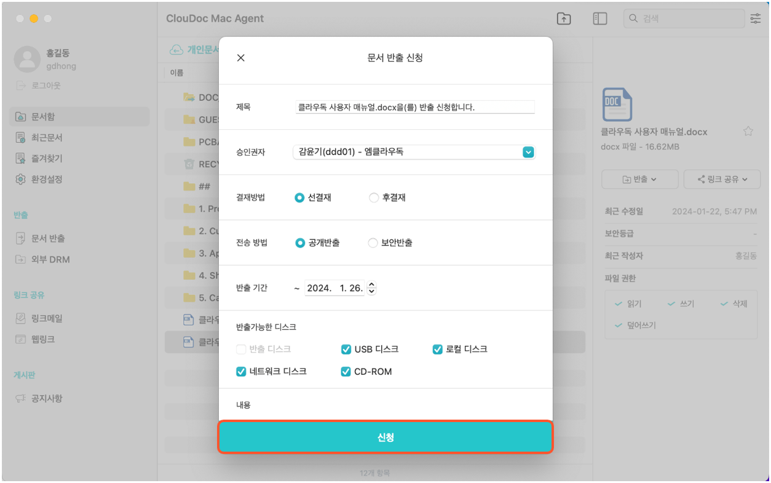The width and height of the screenshot is (771, 483).
Task: Select the folder starting with GUE
Action: tap(192, 120)
